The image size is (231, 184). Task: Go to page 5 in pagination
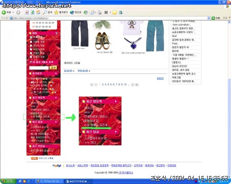point(111,84)
